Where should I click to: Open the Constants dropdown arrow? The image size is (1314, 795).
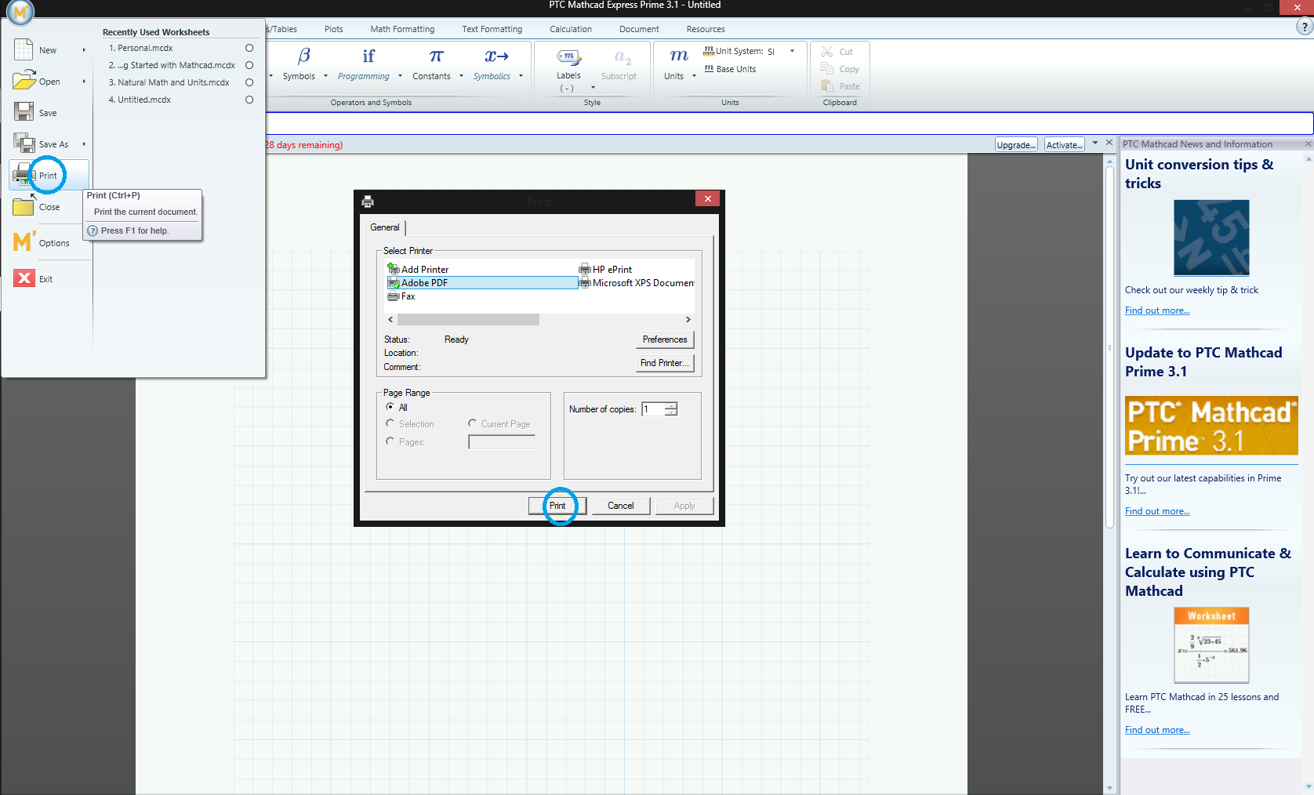coord(461,76)
